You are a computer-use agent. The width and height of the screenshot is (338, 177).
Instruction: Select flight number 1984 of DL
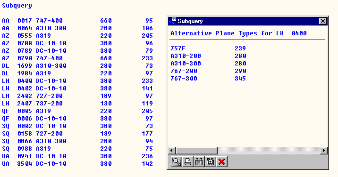click(x=25, y=73)
